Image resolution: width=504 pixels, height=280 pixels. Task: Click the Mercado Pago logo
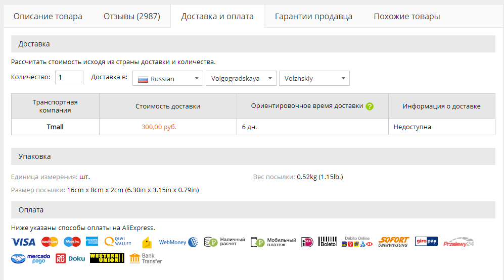(31, 258)
